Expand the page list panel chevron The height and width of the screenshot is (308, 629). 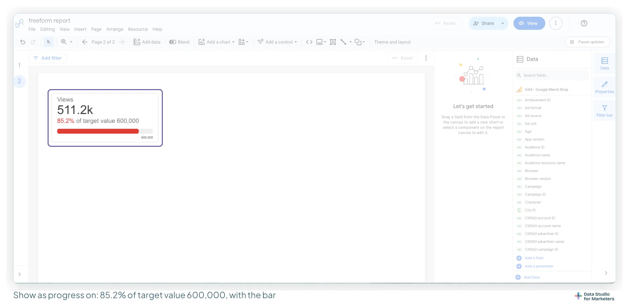point(20,274)
